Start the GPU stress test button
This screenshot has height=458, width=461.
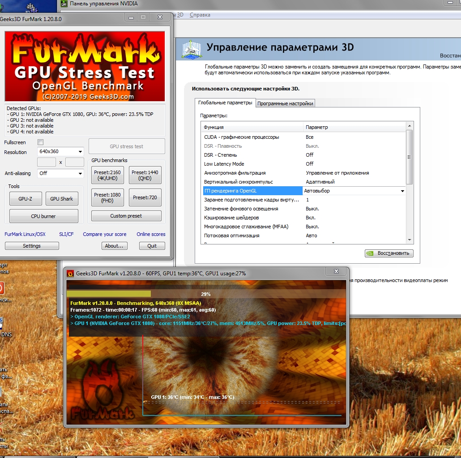[127, 146]
